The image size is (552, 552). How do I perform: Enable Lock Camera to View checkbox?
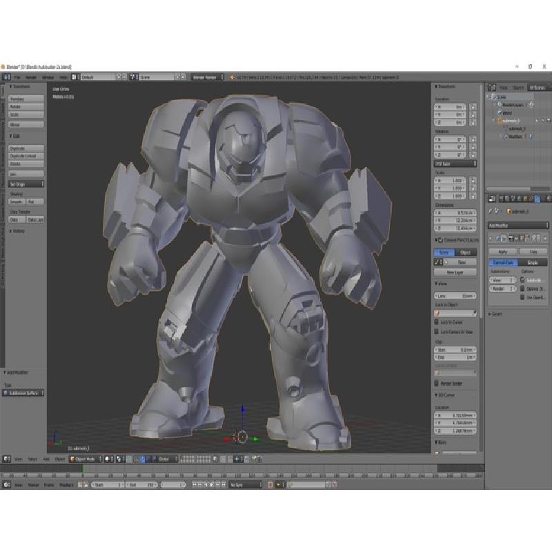[x=437, y=332]
